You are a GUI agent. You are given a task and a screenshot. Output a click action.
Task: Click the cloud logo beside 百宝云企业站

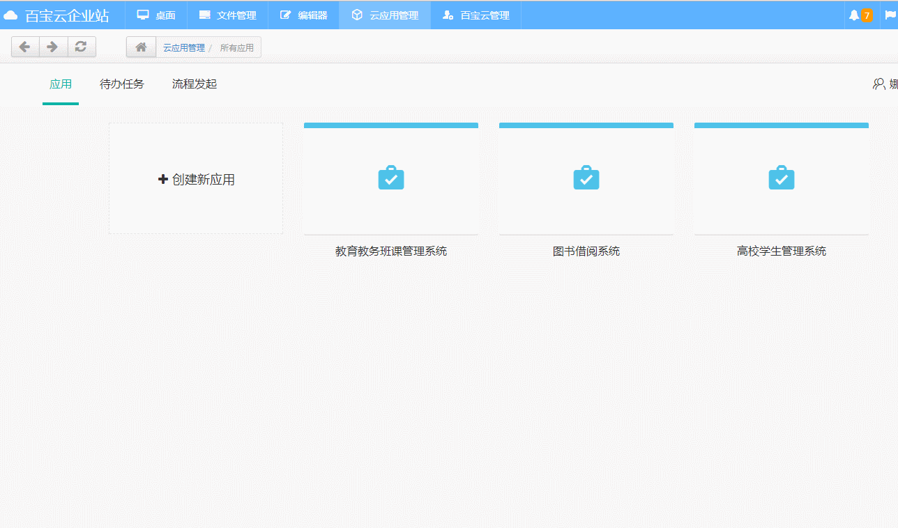[x=10, y=14]
